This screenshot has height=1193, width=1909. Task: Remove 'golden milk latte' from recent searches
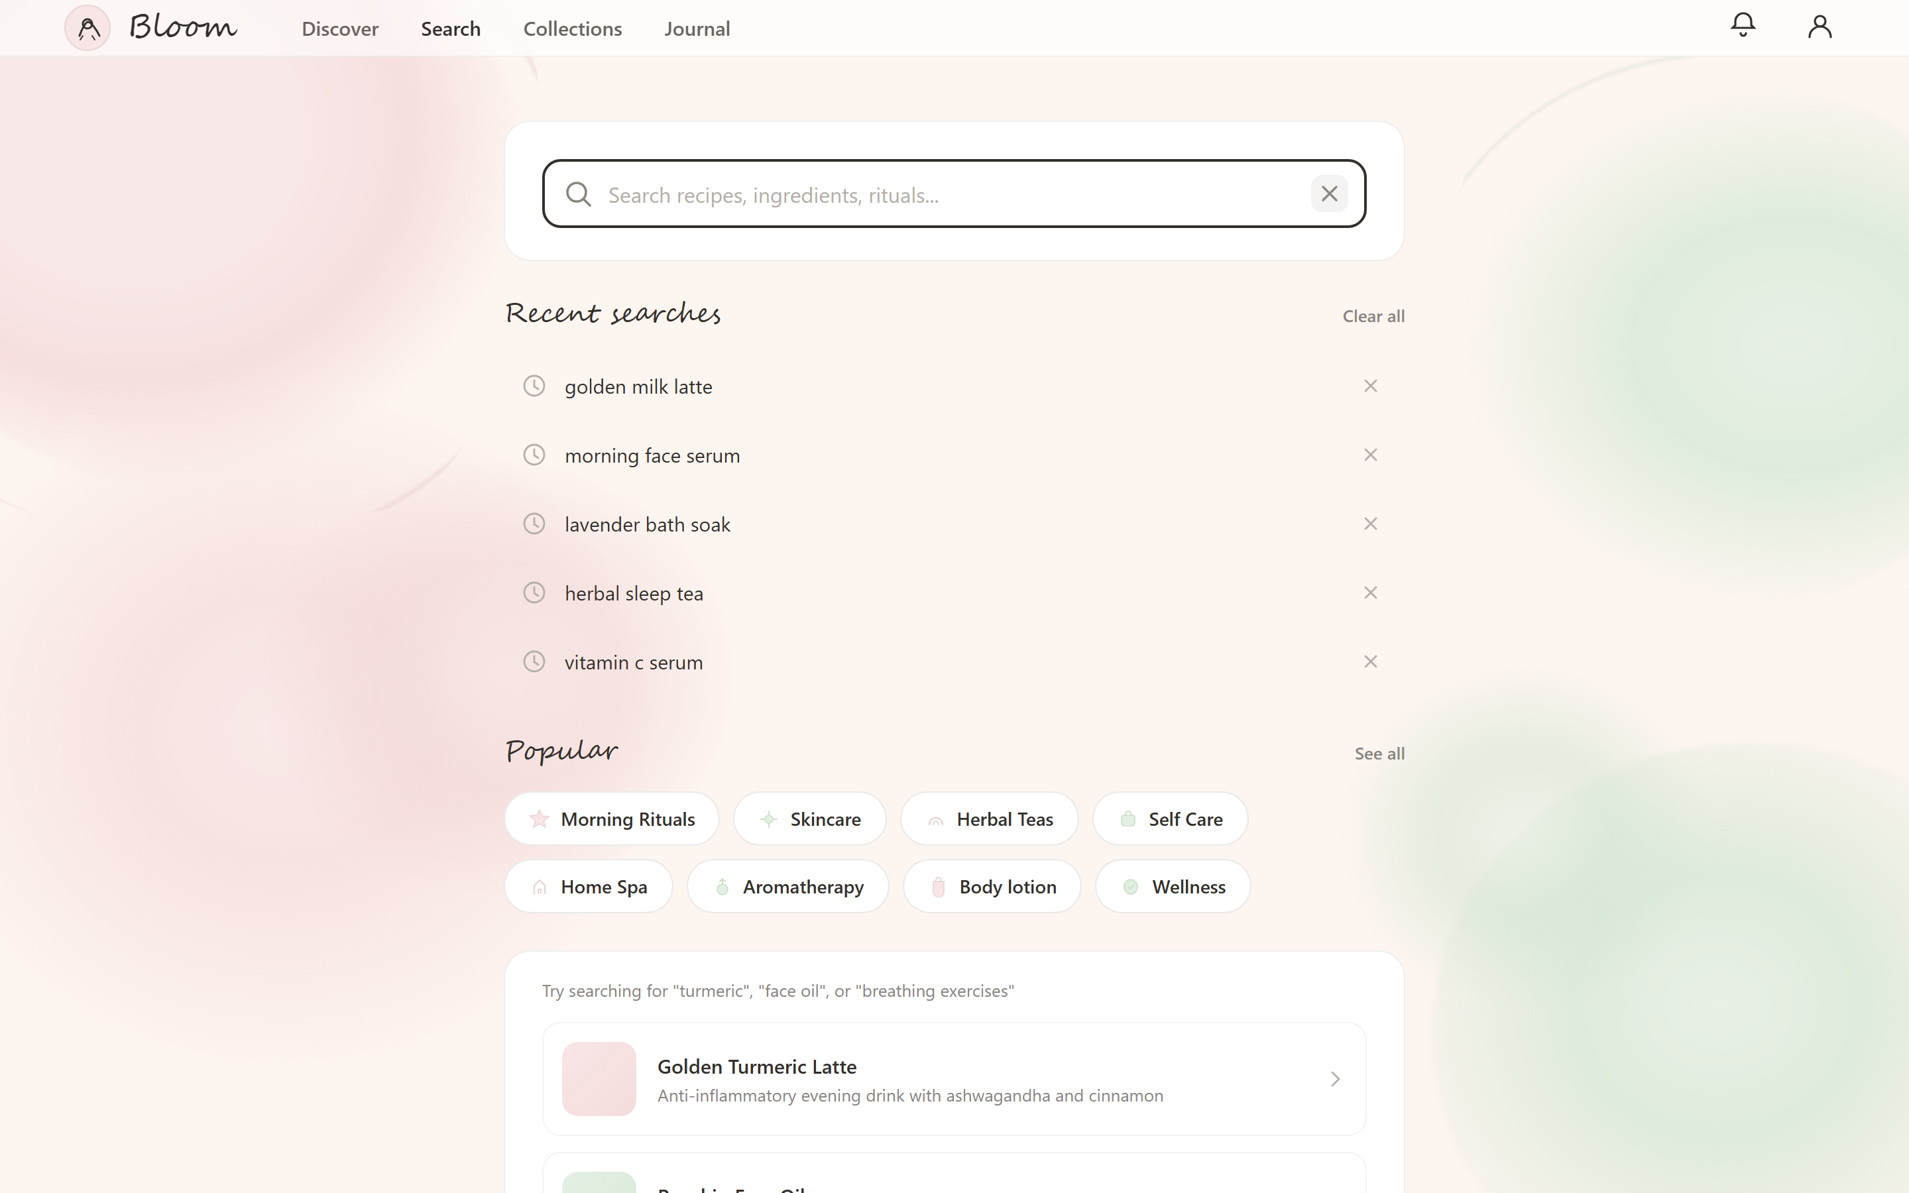(1370, 386)
